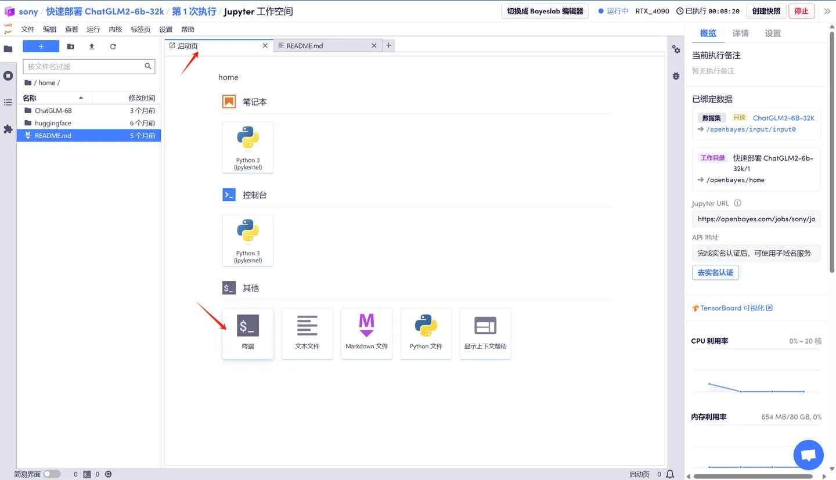Create a new Markdown 文件

pyautogui.click(x=366, y=333)
